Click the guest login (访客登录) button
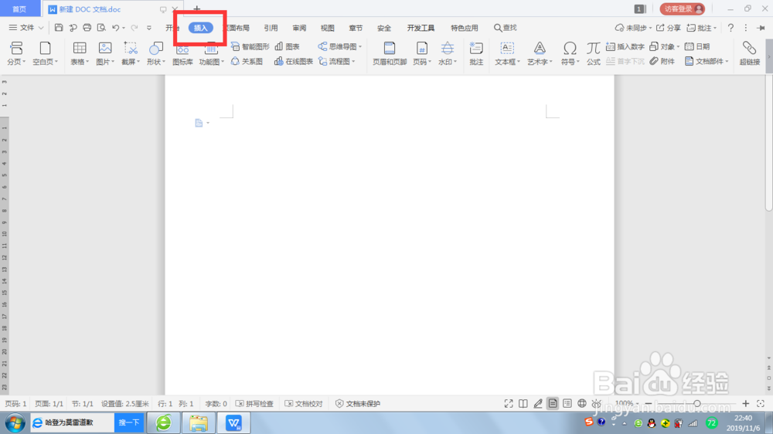 (x=683, y=8)
